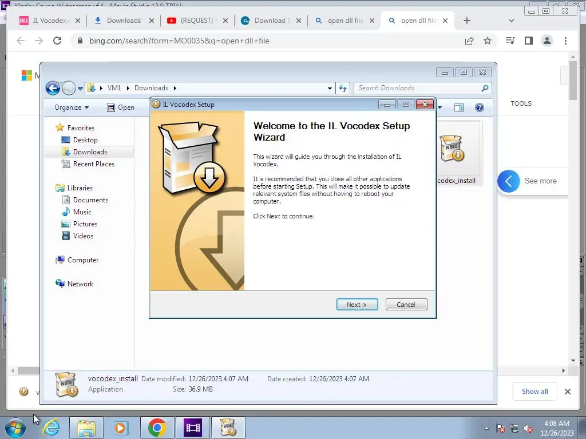This screenshot has width=586, height=439.
Task: Click Explorer forward navigation arrow
Action: click(x=69, y=88)
